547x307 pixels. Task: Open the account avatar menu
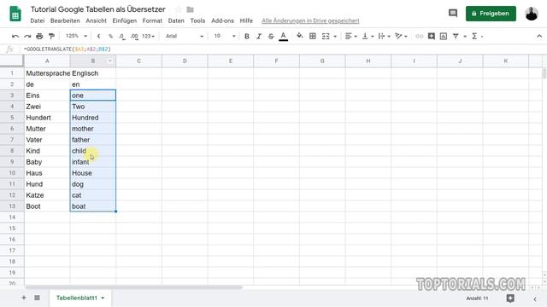point(532,14)
